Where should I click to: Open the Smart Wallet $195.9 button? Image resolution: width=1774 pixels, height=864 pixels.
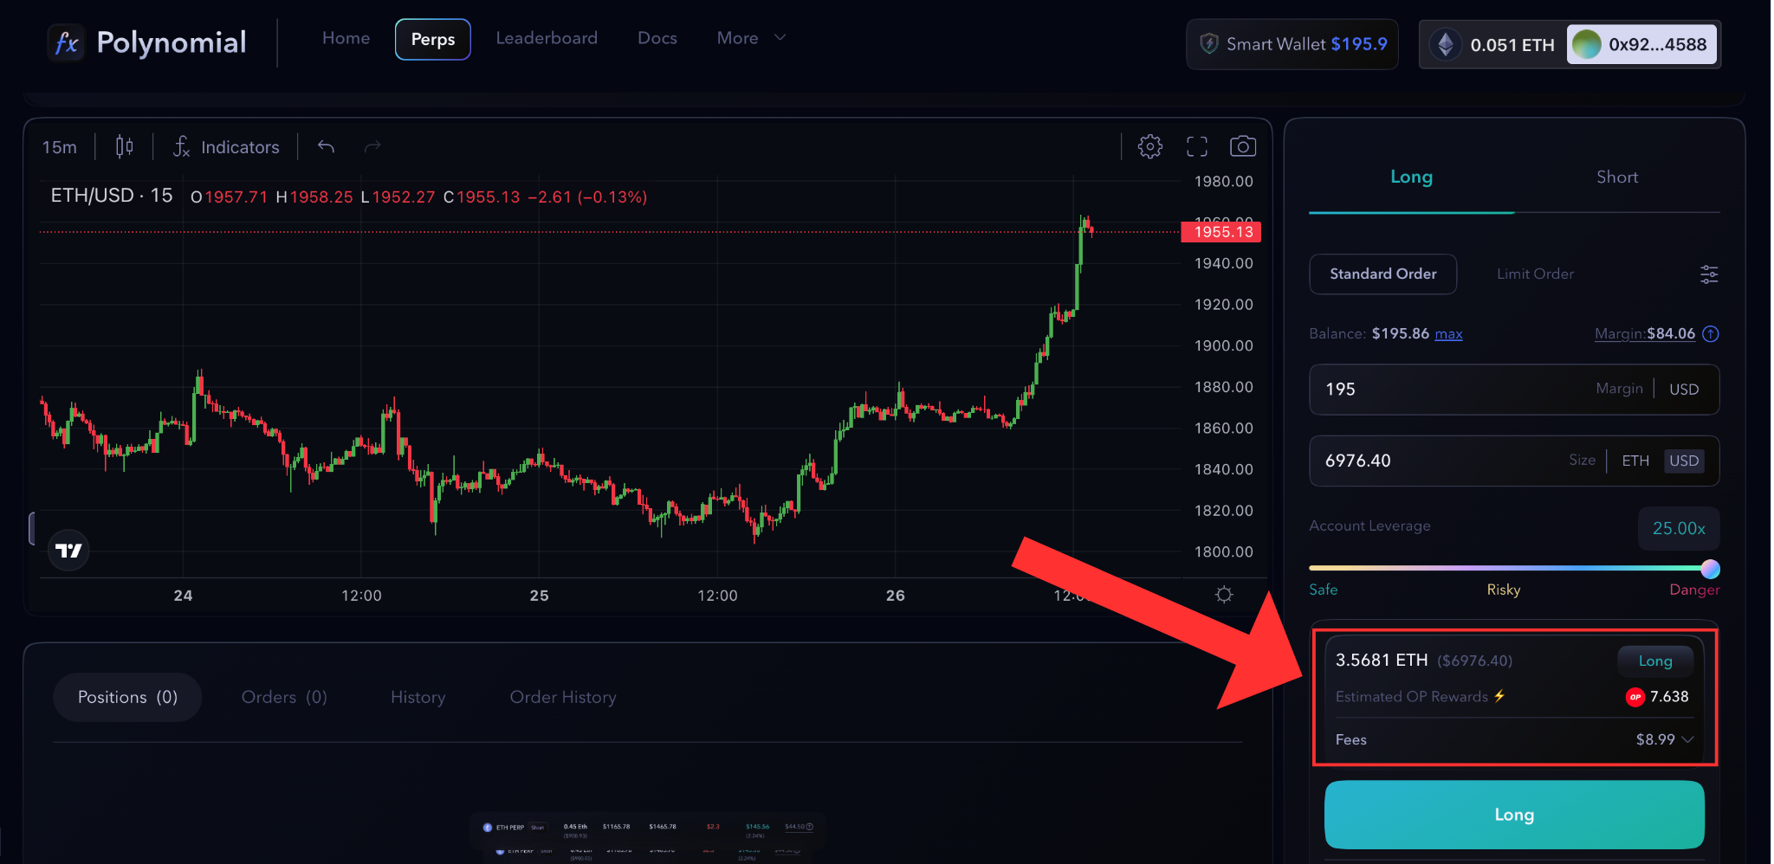pos(1292,44)
